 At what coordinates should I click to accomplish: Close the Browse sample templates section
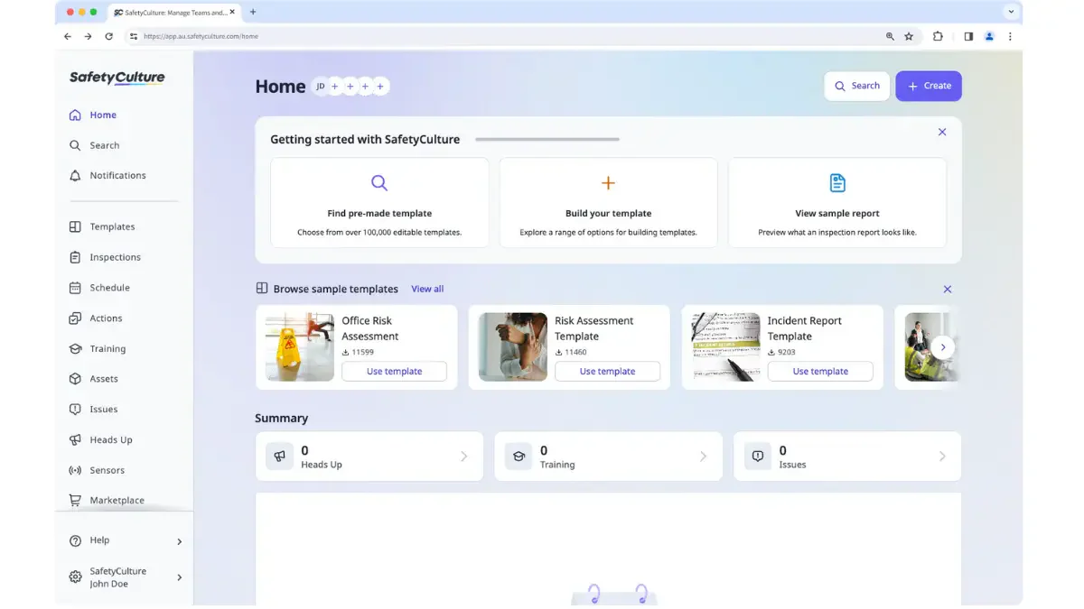pos(948,290)
